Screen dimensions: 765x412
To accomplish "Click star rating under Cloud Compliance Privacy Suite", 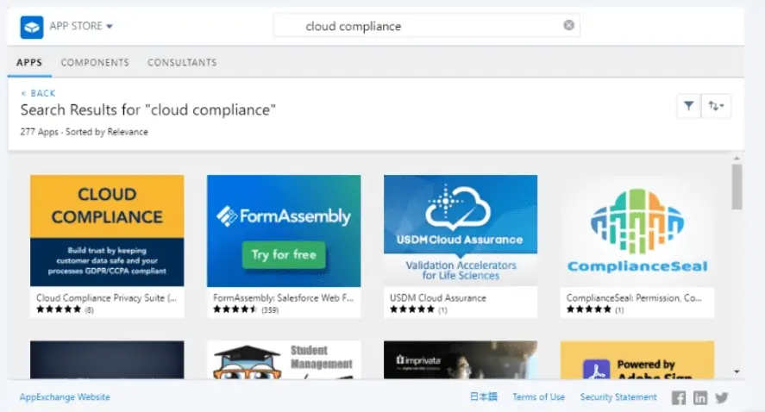I will [x=59, y=309].
